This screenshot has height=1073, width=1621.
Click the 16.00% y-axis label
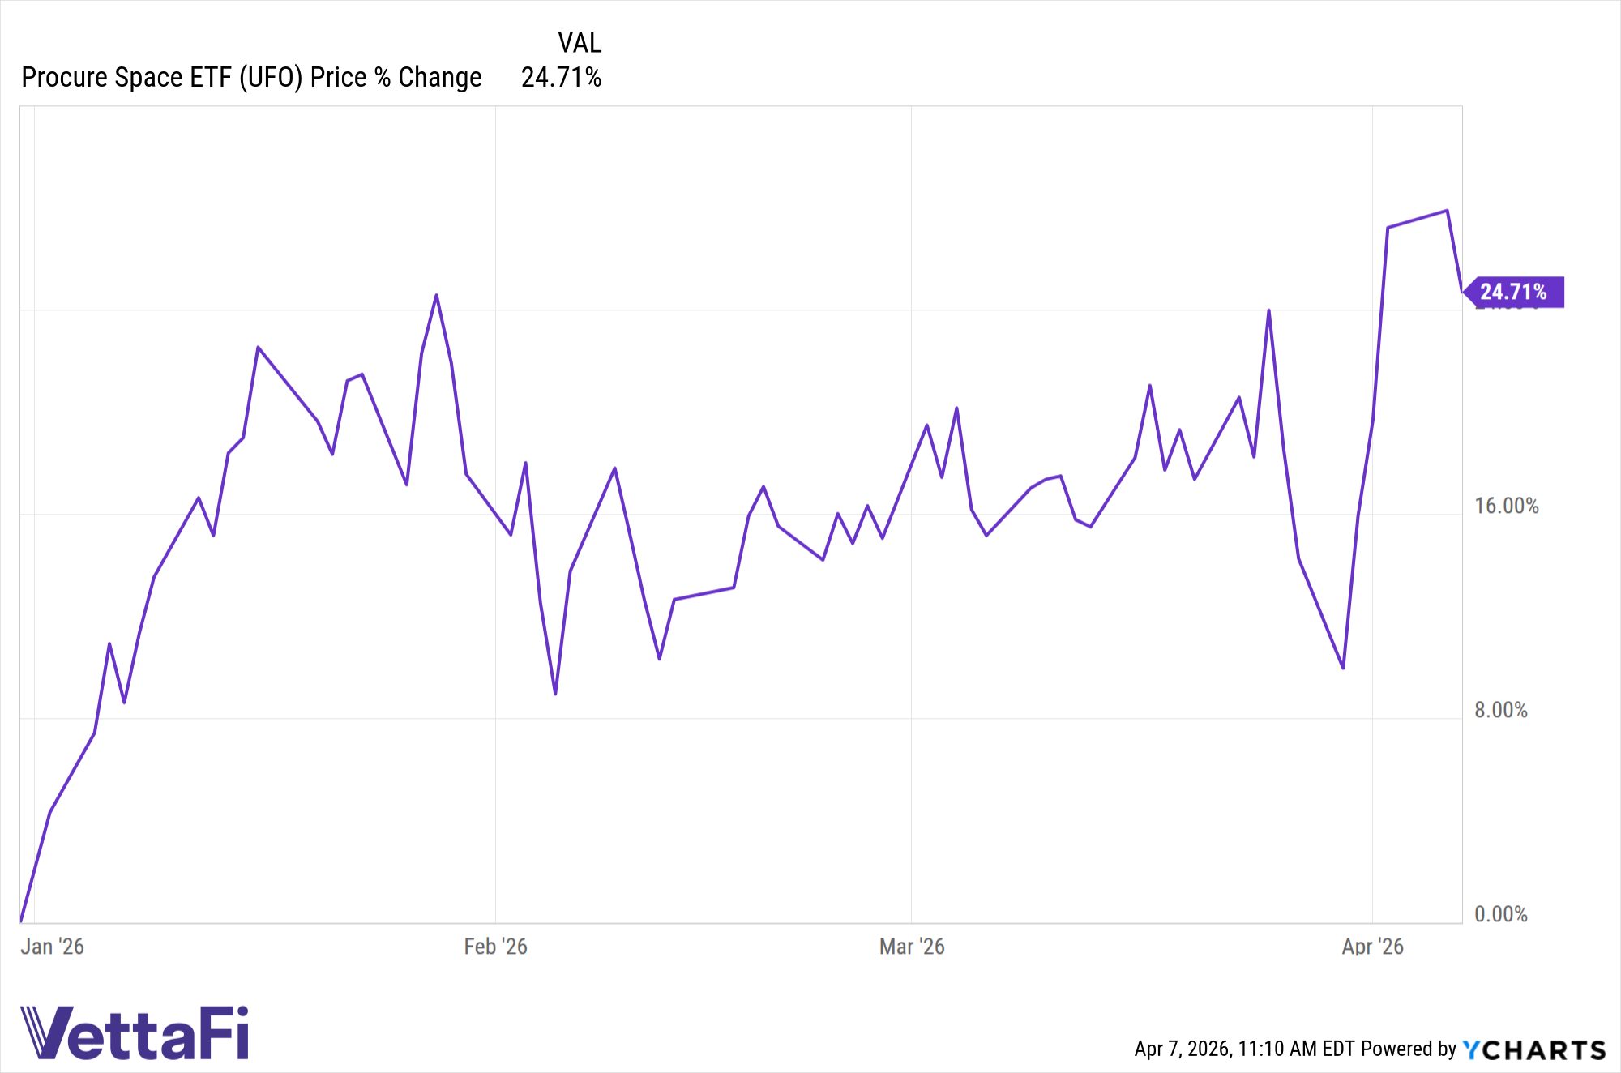click(1506, 506)
